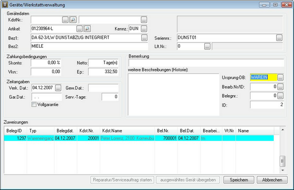This screenshot has height=190, width=294.
Task: Search articles with Artikel magnifier icon
Action: tap(87, 29)
